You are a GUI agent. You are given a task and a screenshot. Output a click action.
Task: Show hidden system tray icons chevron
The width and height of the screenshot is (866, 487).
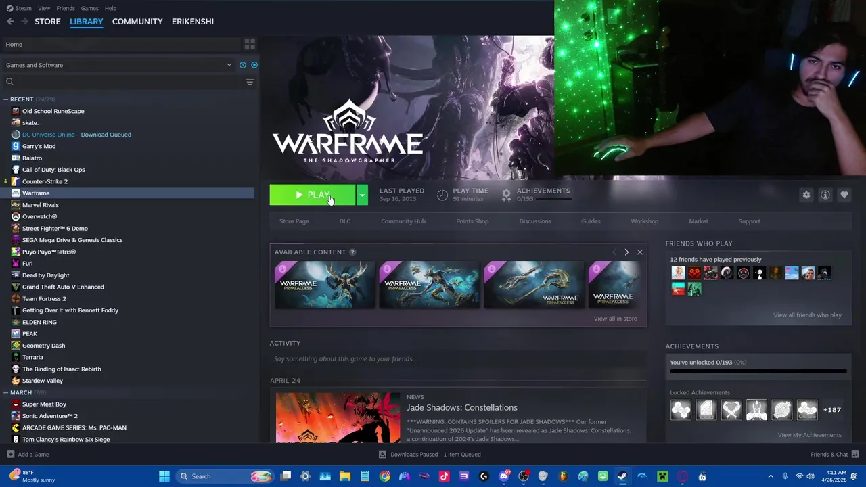(x=771, y=476)
